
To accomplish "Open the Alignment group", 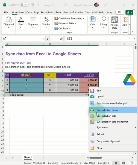I will tap(33, 22).
